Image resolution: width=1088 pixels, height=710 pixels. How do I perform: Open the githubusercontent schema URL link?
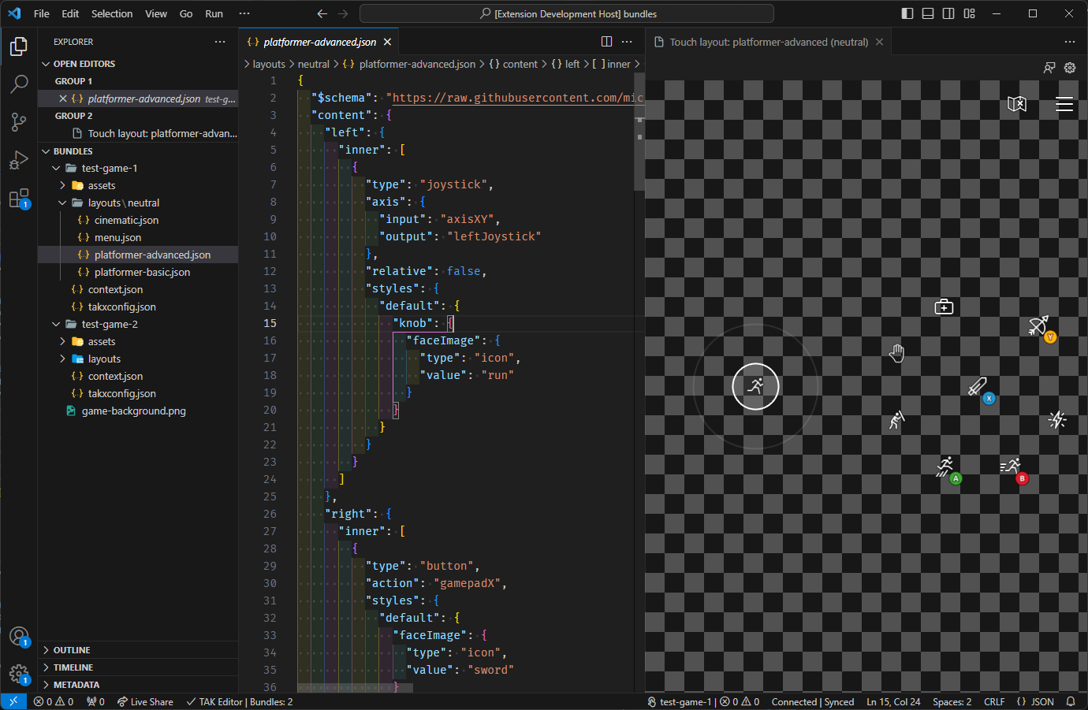(518, 98)
